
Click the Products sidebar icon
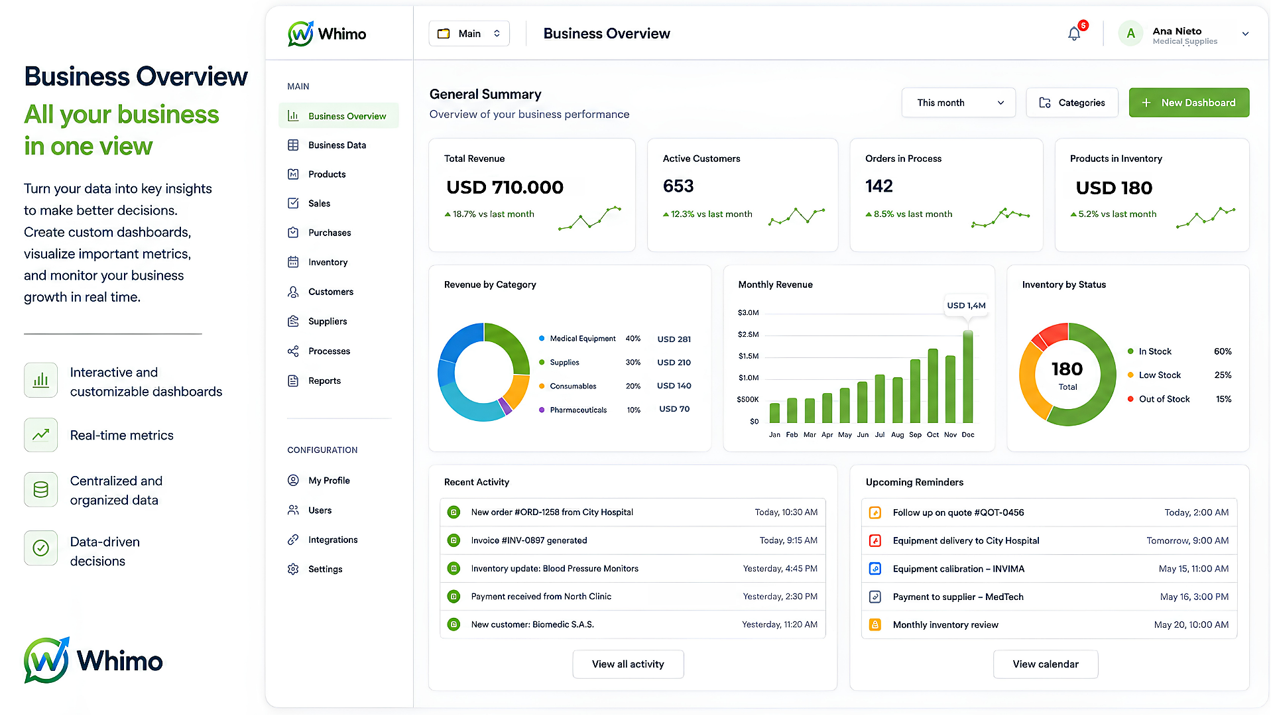293,174
